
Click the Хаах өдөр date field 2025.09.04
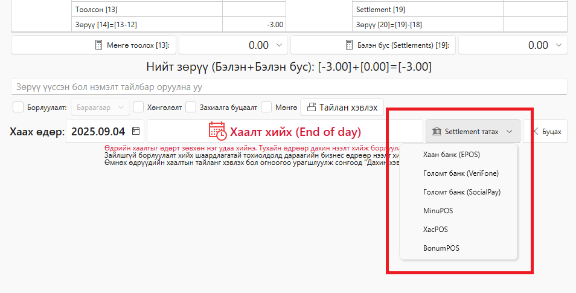click(x=105, y=131)
